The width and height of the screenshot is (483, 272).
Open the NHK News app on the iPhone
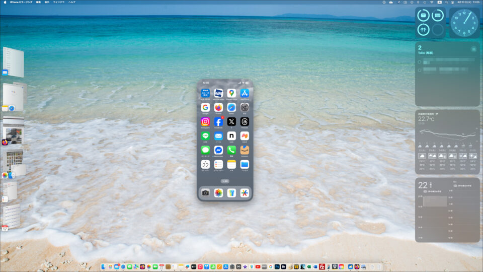[205, 93]
